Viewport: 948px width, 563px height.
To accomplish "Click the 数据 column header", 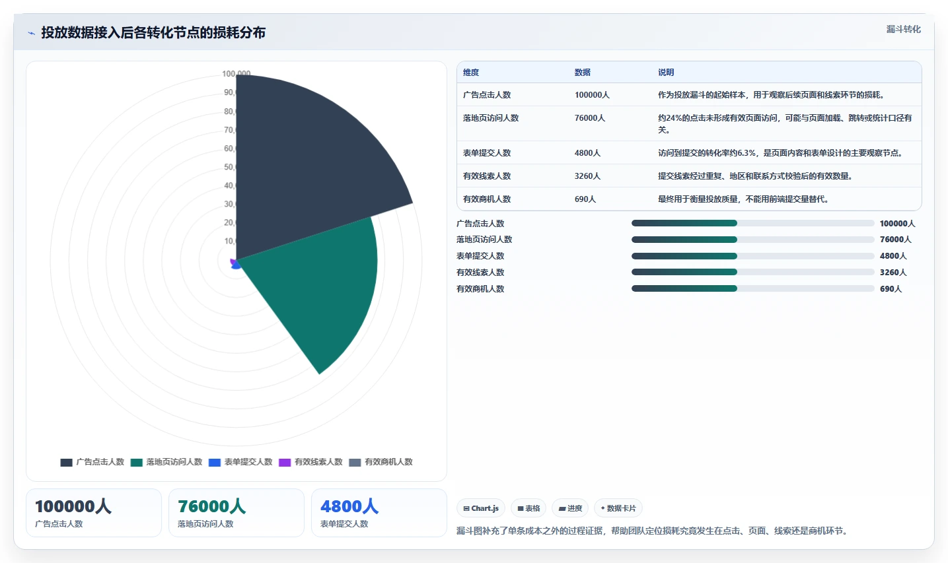I will pyautogui.click(x=583, y=73).
